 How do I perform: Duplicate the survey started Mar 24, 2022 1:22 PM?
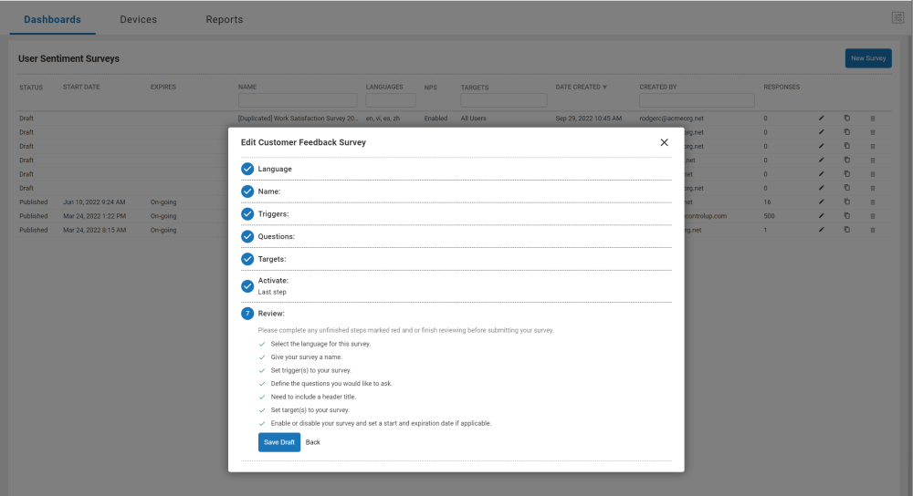pyautogui.click(x=847, y=216)
